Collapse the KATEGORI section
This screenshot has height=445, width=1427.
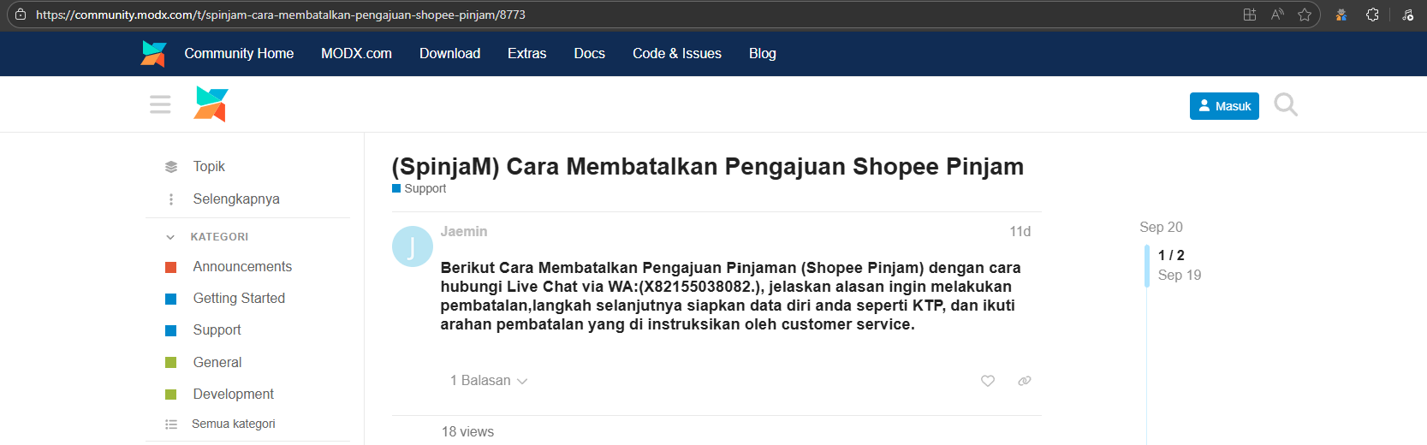coord(170,237)
